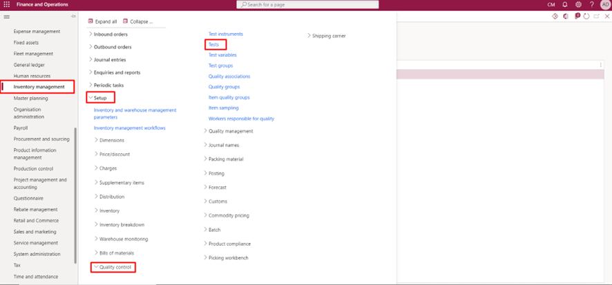
Task: Expand the Dimensions group
Action: [x=109, y=140]
